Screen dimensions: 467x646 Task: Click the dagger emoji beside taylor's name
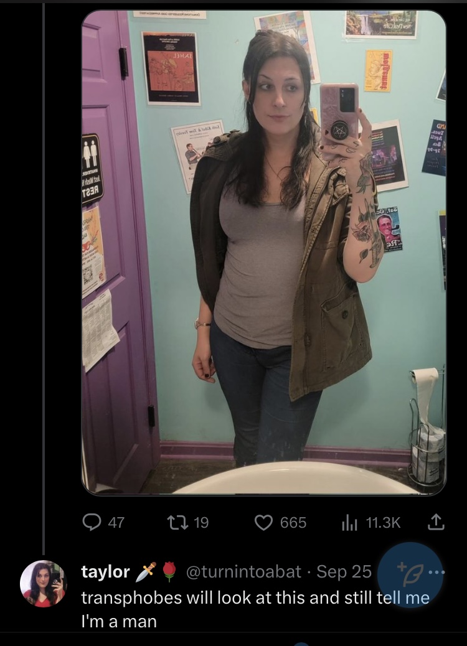click(x=147, y=571)
